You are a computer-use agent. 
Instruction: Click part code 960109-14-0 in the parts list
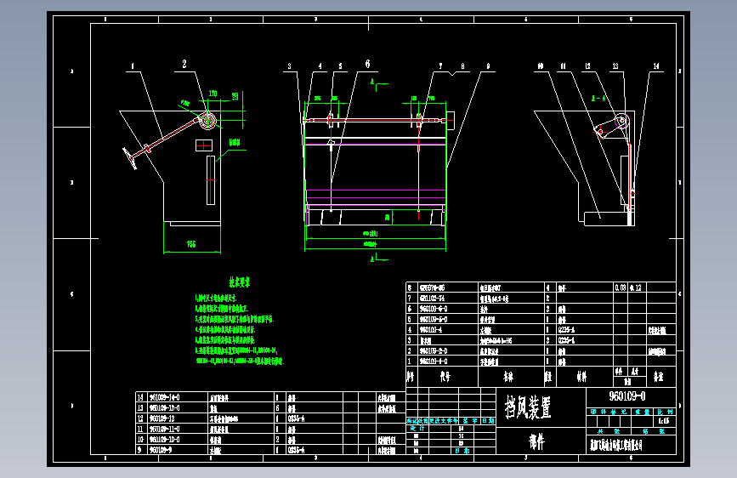point(165,397)
